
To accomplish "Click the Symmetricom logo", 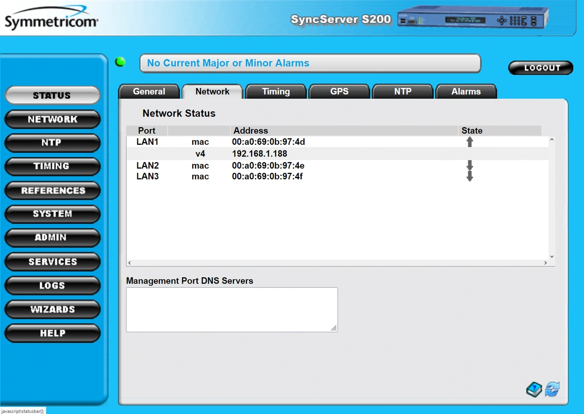I will tap(51, 19).
